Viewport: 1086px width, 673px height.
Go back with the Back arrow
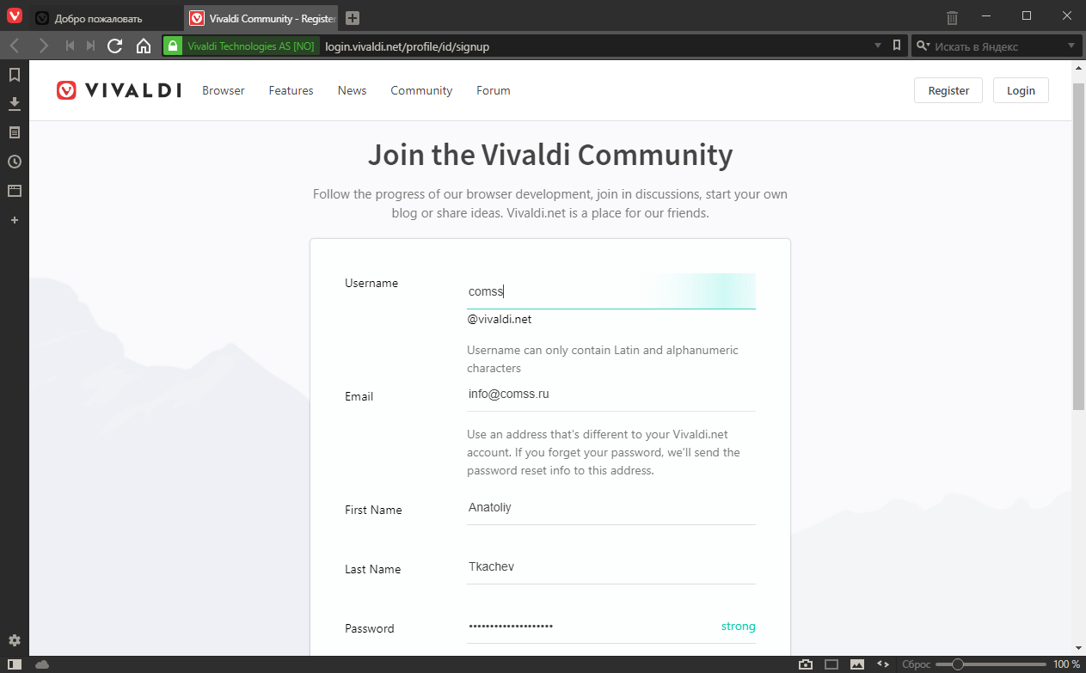coord(14,46)
